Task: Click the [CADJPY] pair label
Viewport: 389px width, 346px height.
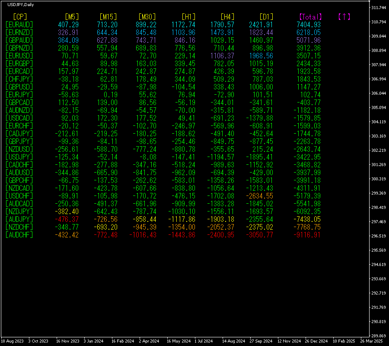Action: click(19, 134)
